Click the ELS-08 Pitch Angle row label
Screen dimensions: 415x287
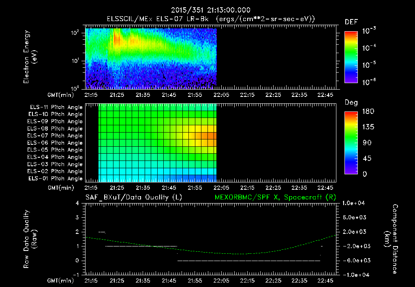(x=55, y=129)
